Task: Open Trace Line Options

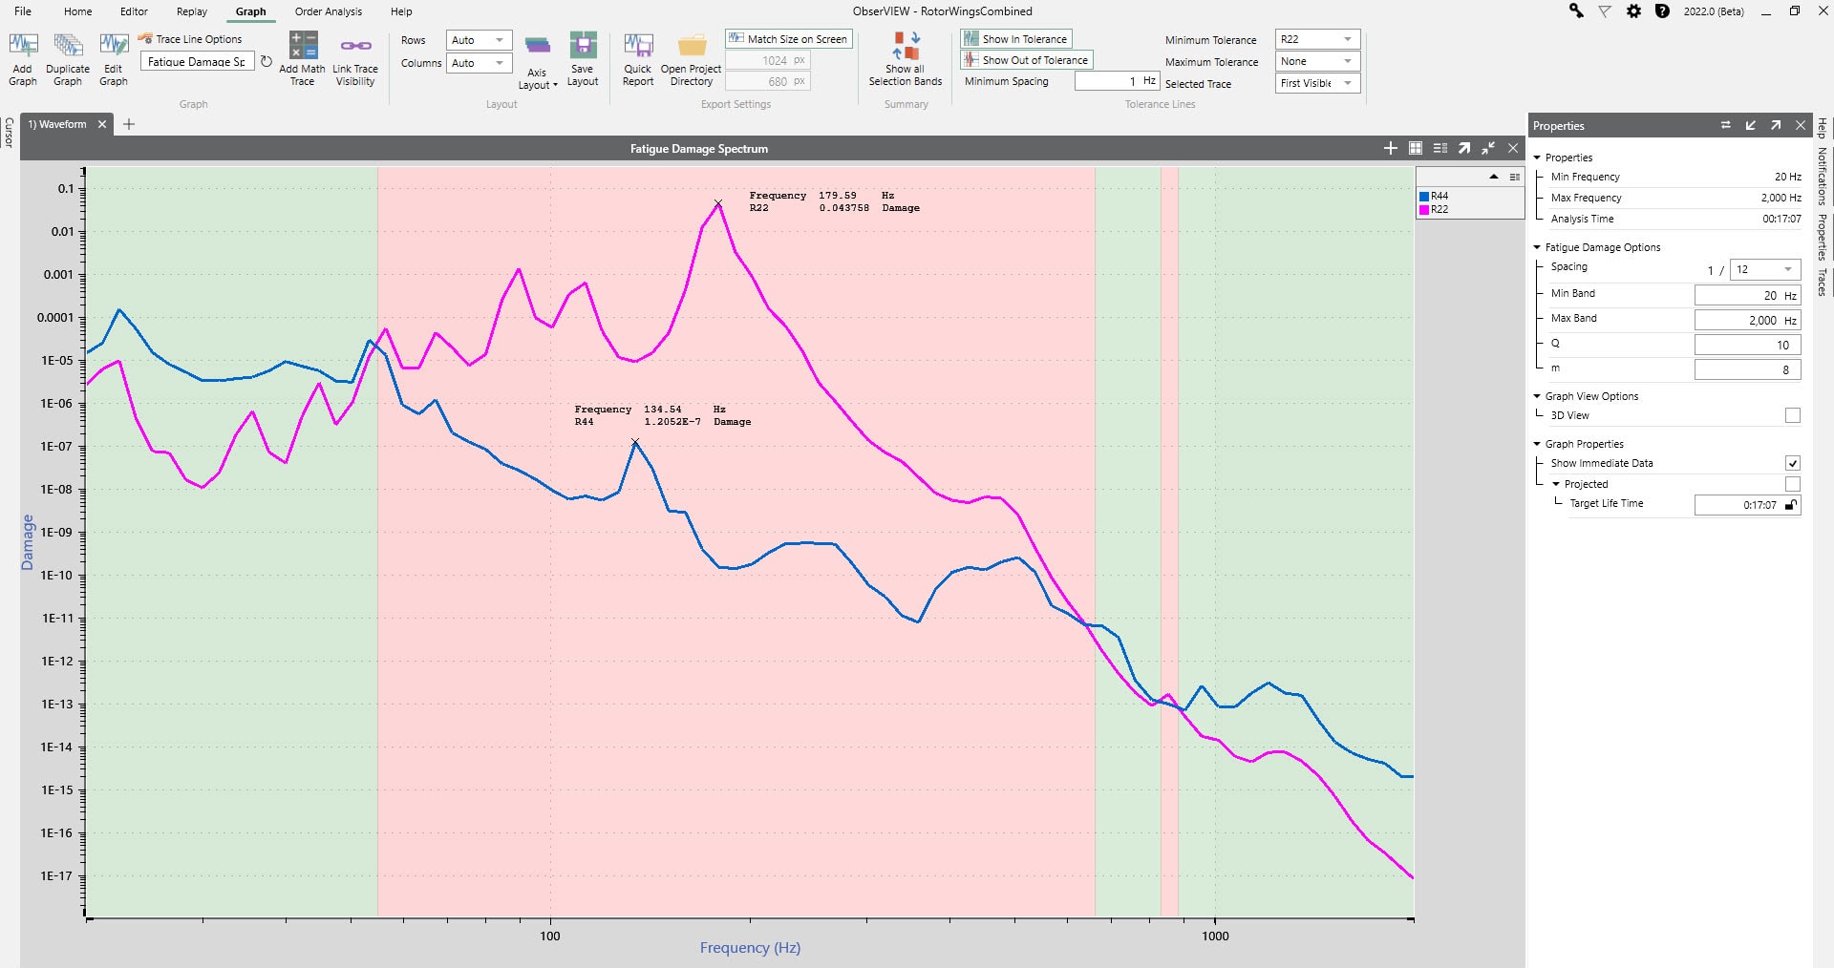Action: pyautogui.click(x=190, y=39)
